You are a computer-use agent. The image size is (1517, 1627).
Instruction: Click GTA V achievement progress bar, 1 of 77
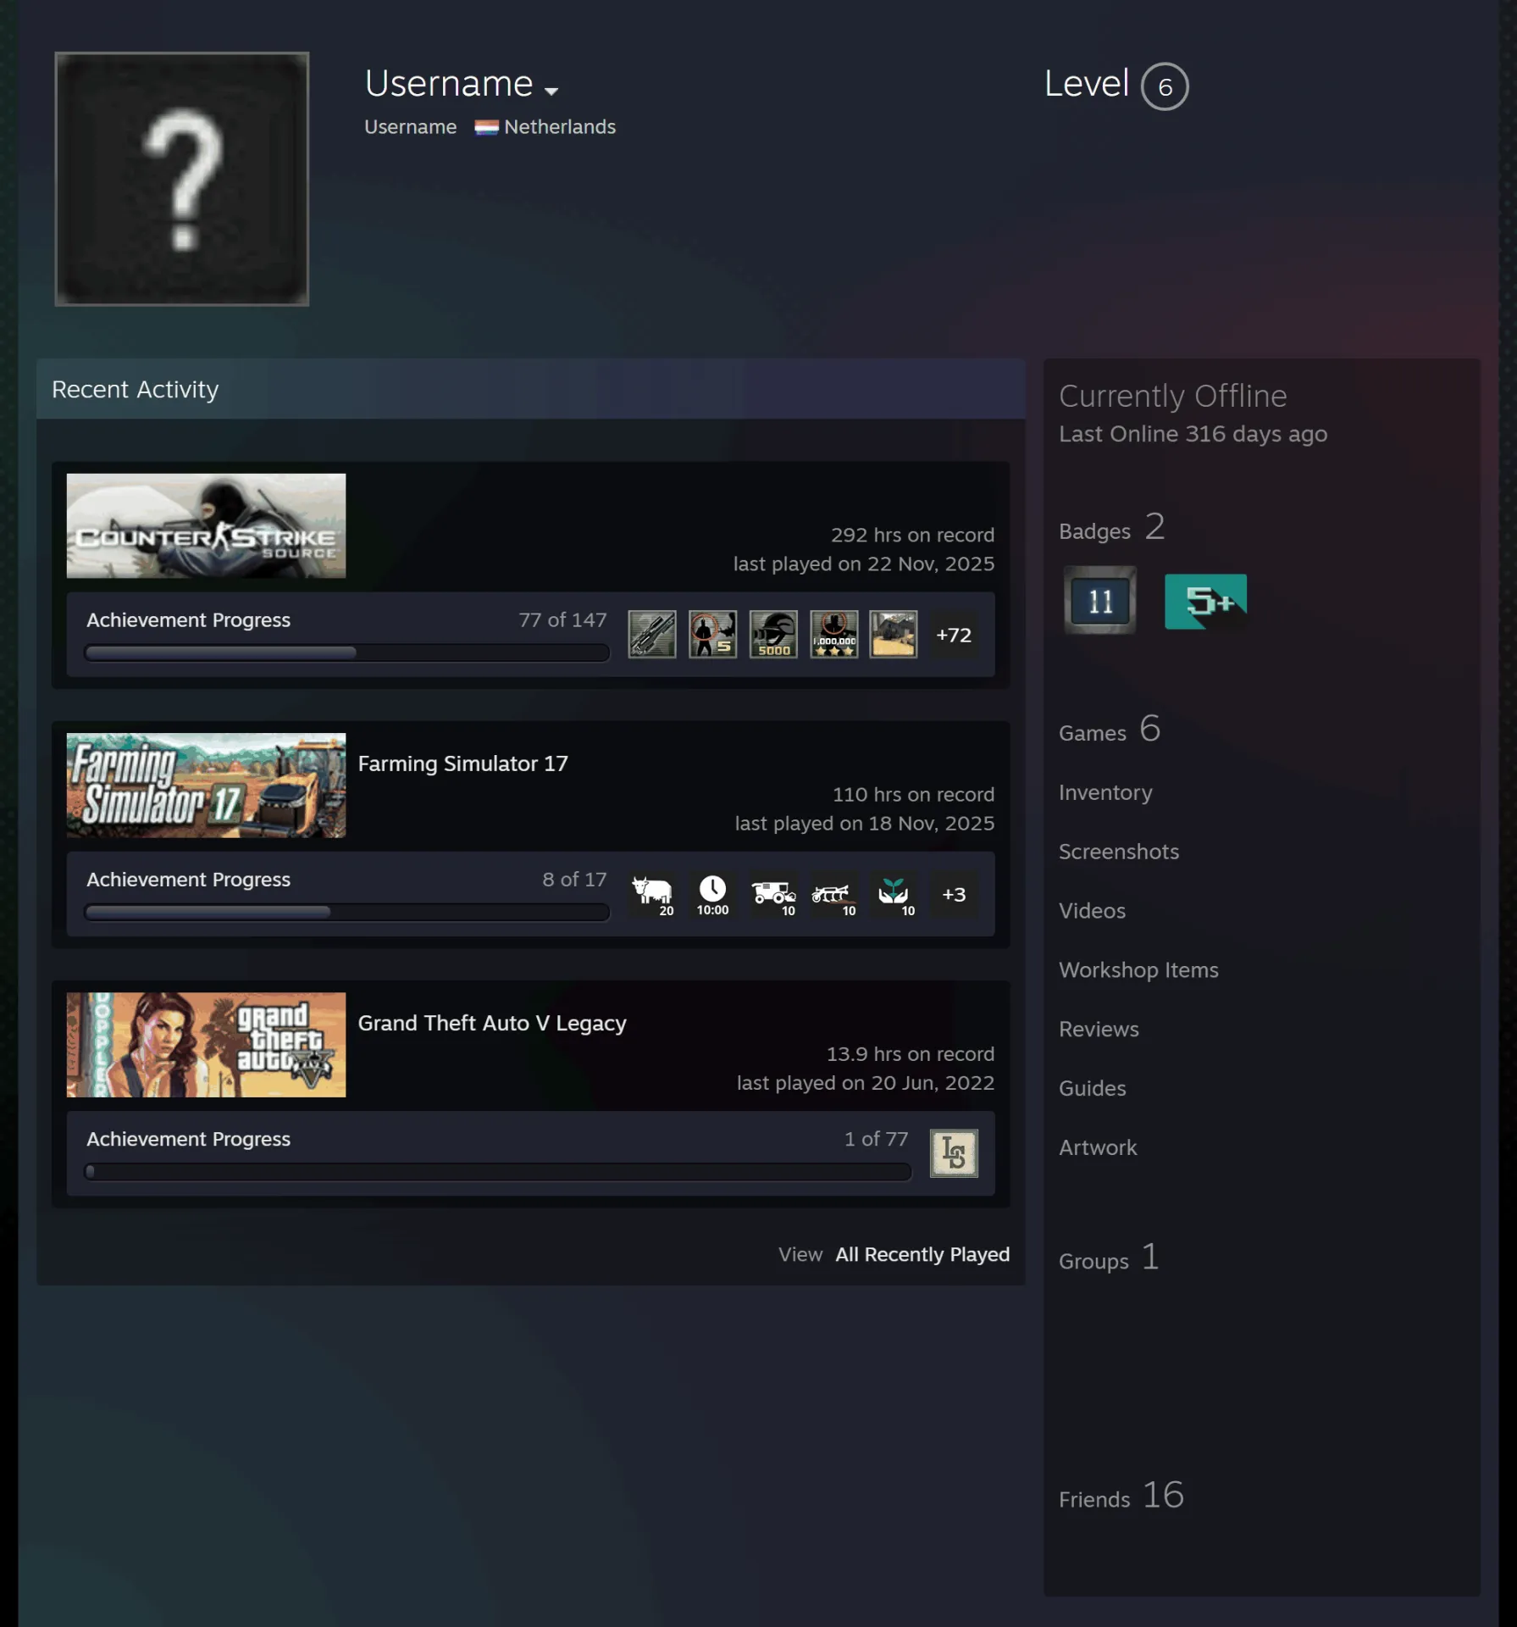click(498, 1172)
